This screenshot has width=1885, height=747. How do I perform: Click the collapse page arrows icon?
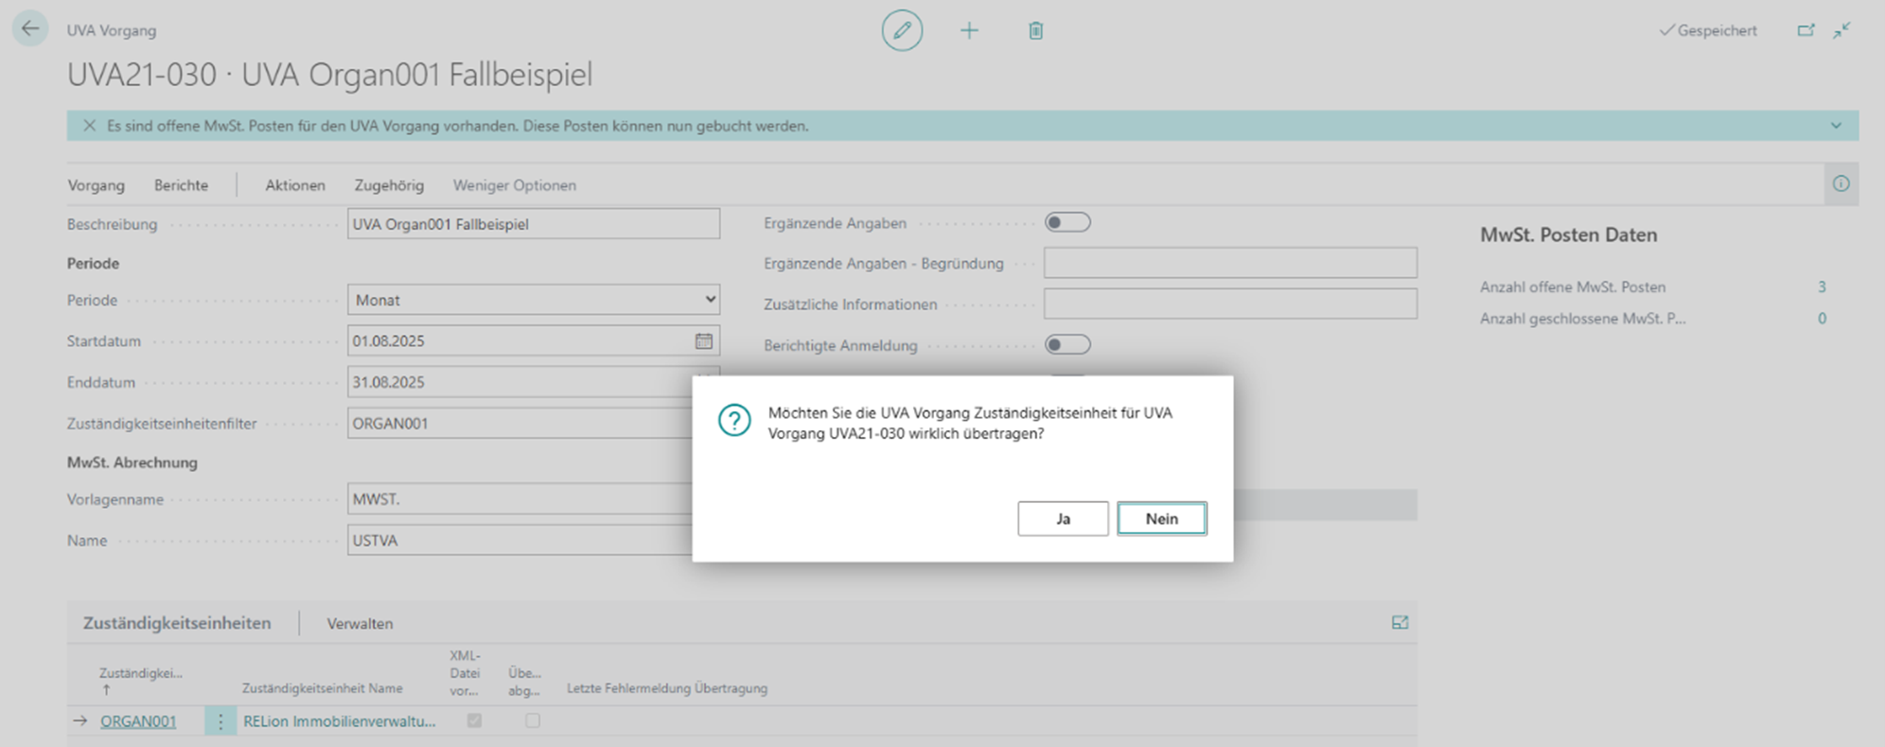pyautogui.click(x=1841, y=30)
